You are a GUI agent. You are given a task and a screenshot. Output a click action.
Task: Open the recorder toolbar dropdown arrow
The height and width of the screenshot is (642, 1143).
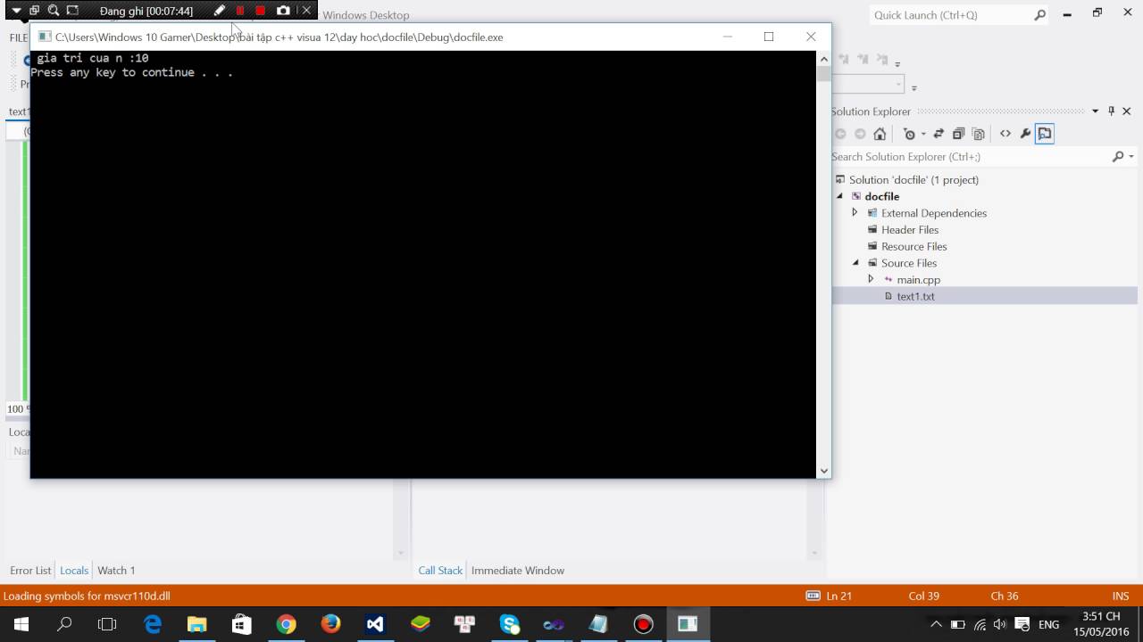16,11
